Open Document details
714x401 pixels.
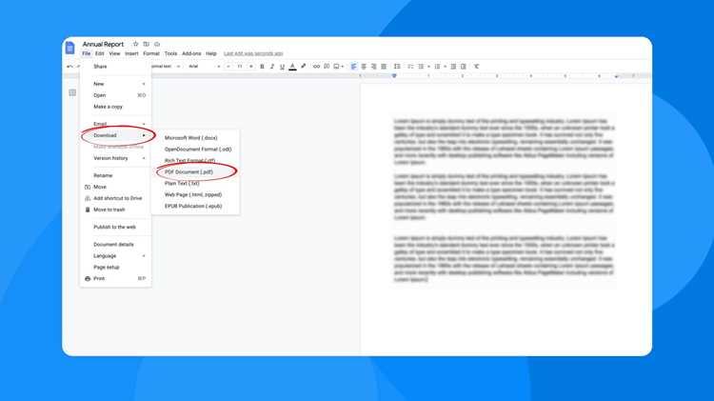(x=115, y=244)
